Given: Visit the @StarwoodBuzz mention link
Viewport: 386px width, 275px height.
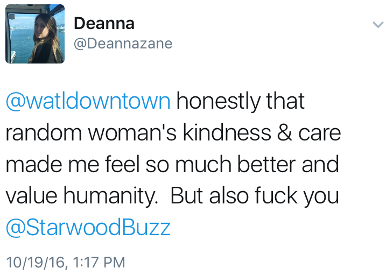Looking at the screenshot, I should point(88,228).
